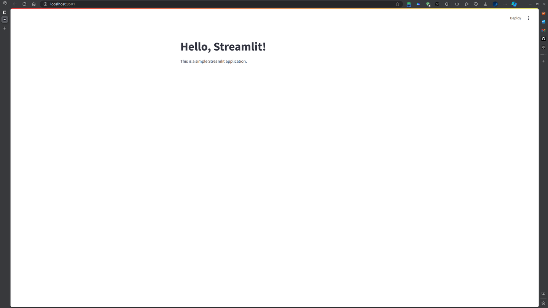
Task: Click the Deploy button
Action: 516,18
